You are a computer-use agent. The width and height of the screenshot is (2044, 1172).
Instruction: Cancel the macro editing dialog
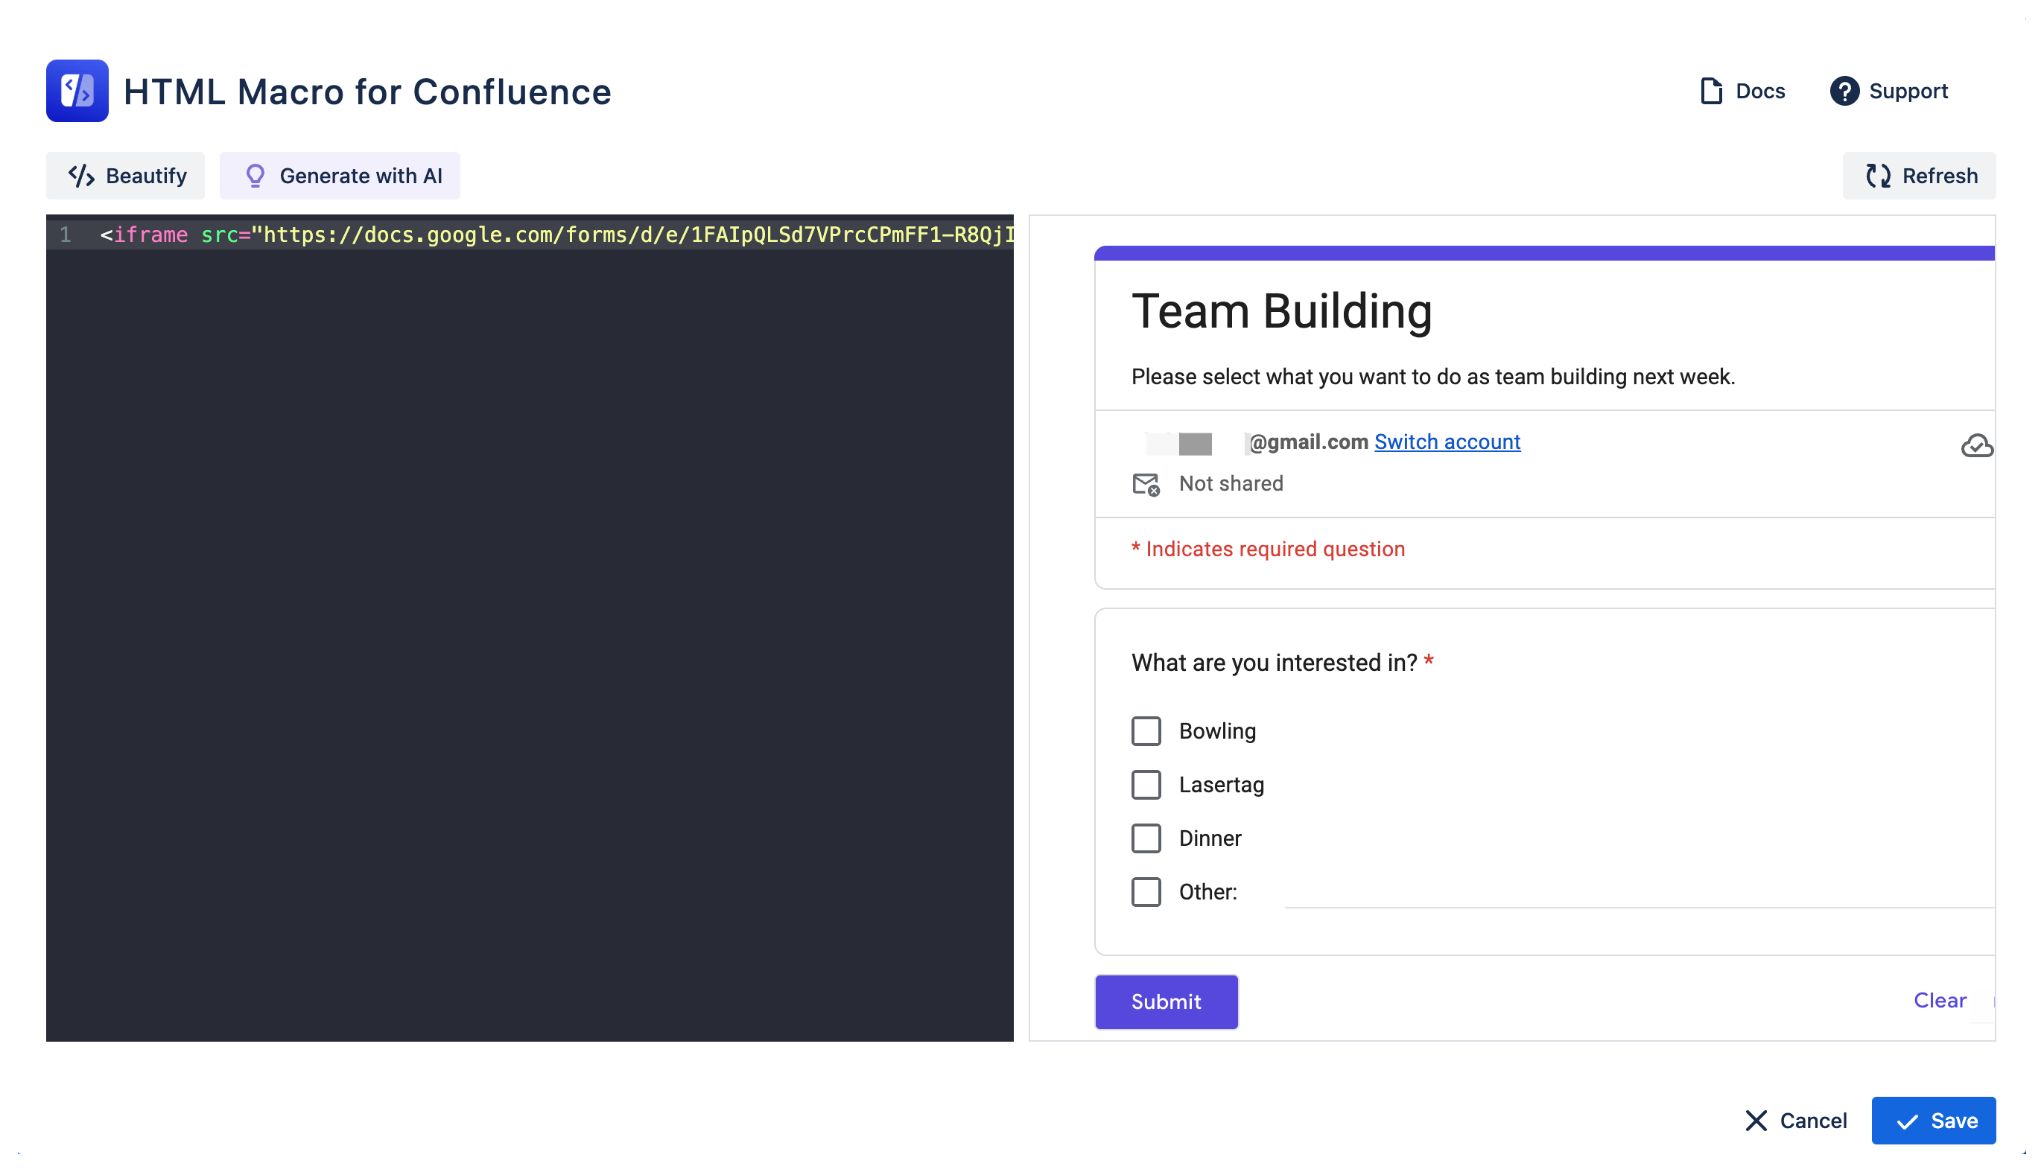coord(1796,1121)
